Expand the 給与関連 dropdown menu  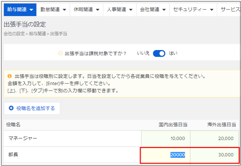pos(20,10)
